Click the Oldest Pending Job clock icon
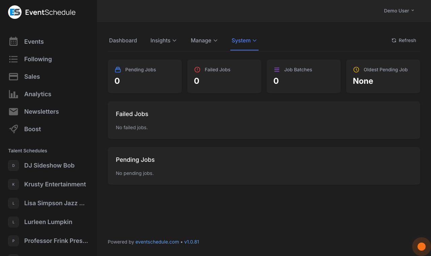Screen dimensions: 431x256 coord(356,70)
